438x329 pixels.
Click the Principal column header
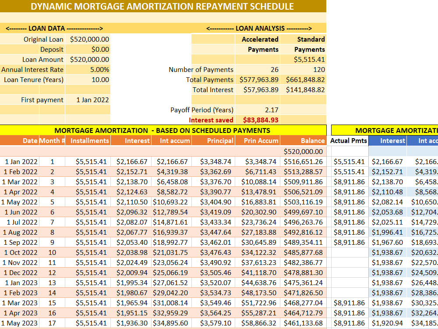coord(213,140)
